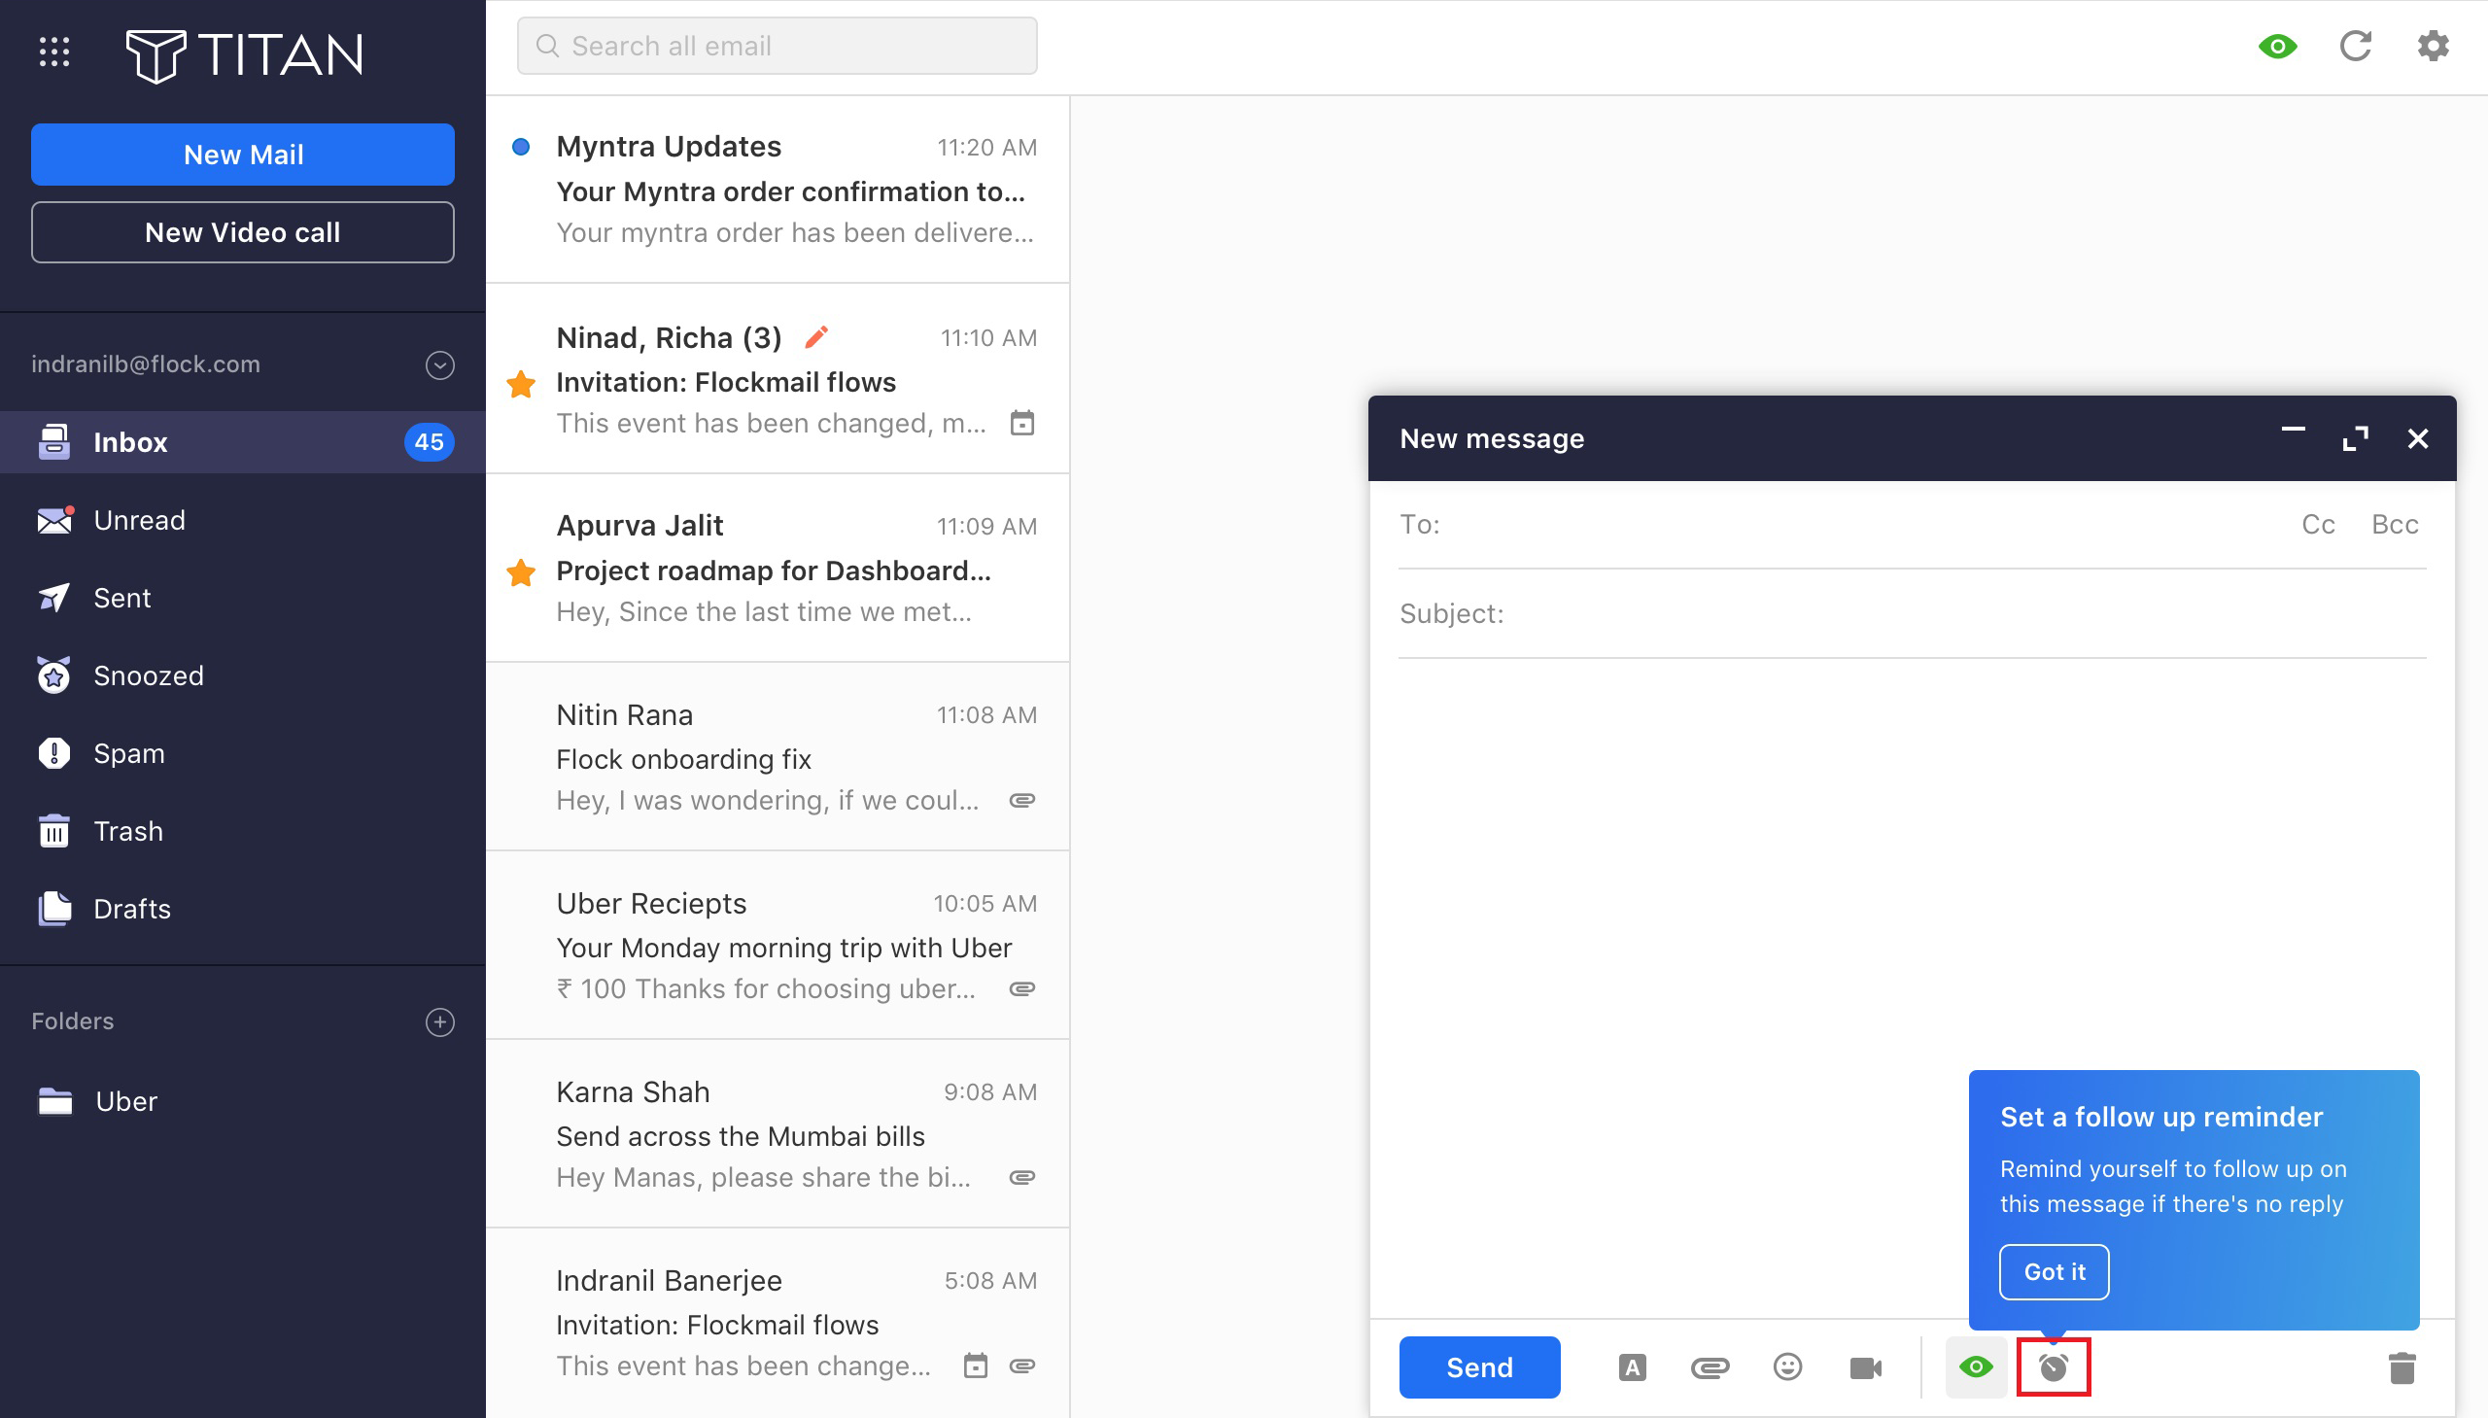The width and height of the screenshot is (2488, 1418).
Task: Click the Titan logo
Action: coord(244,54)
